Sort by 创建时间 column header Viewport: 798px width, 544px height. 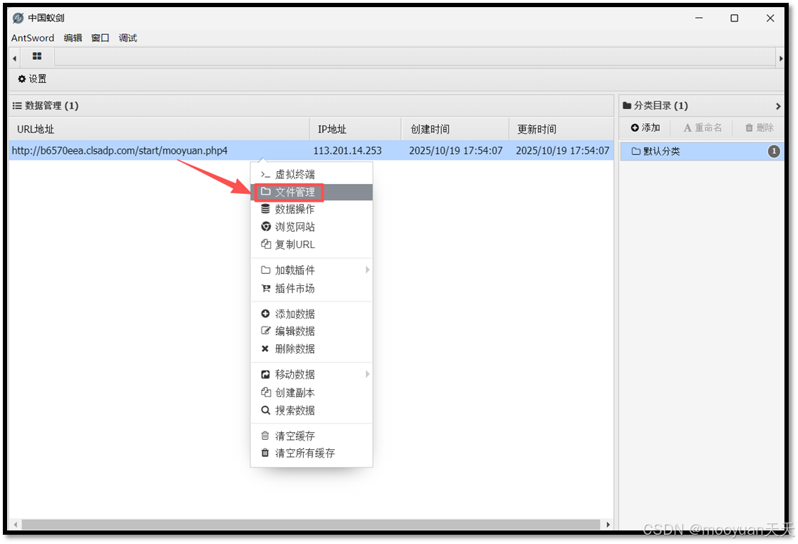pos(455,129)
